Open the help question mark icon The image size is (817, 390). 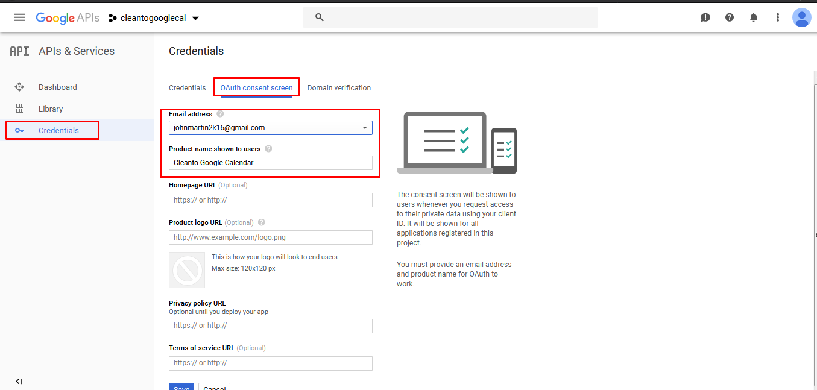[x=730, y=17]
